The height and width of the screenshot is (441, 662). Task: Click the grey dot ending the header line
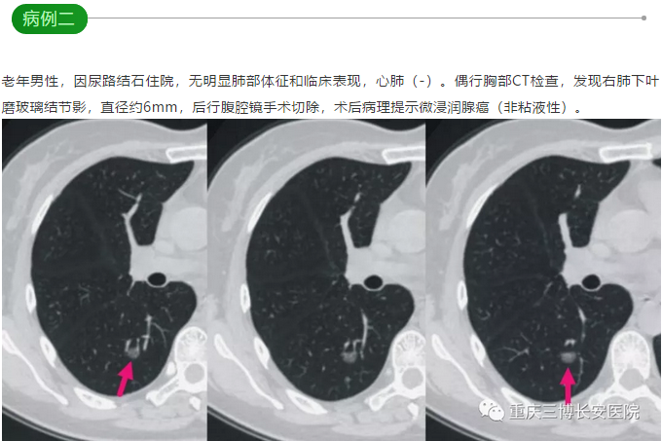[644, 18]
